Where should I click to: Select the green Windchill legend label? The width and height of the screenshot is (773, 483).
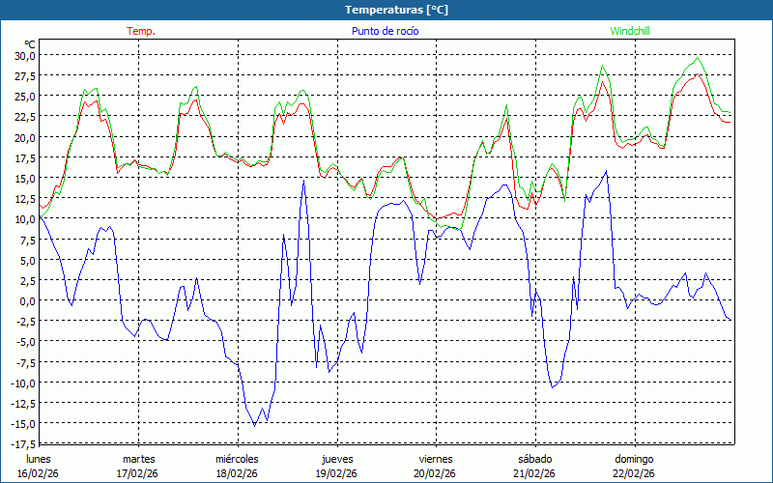631,31
